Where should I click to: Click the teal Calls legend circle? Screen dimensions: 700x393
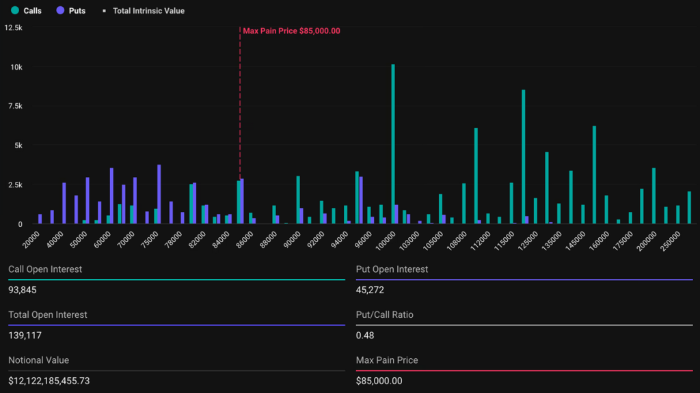coord(15,10)
